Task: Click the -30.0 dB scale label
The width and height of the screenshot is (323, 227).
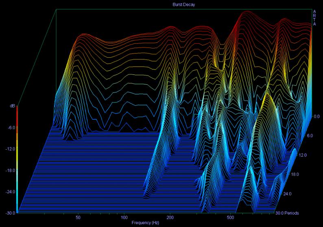Action: click(x=10, y=213)
